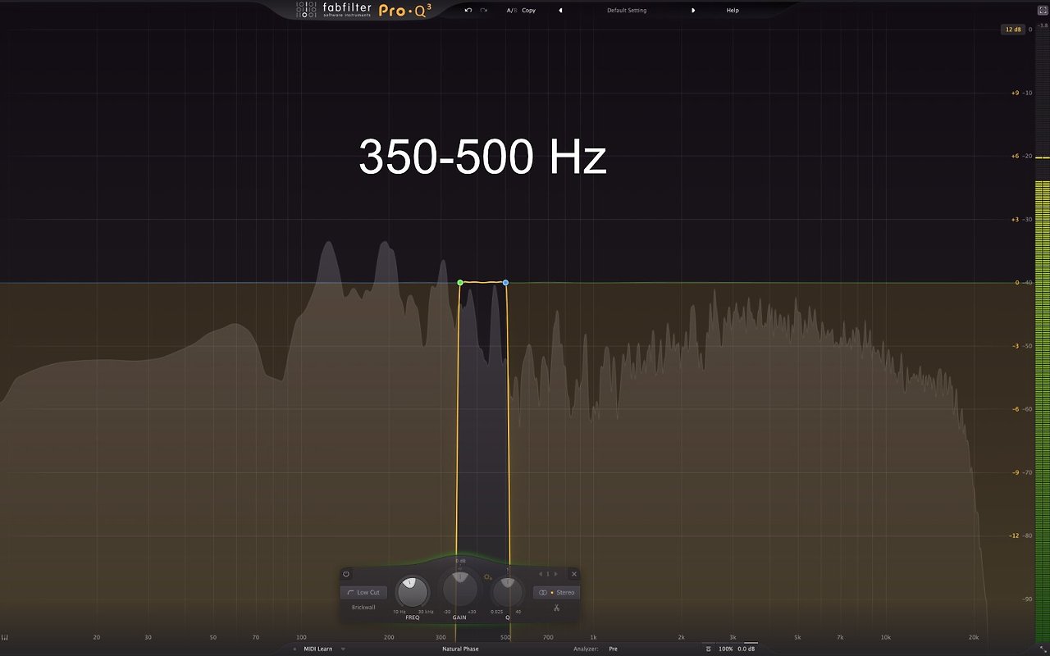Click the FabFilter Pro-Q 3 logo
1050x656 pixels.
click(x=364, y=10)
